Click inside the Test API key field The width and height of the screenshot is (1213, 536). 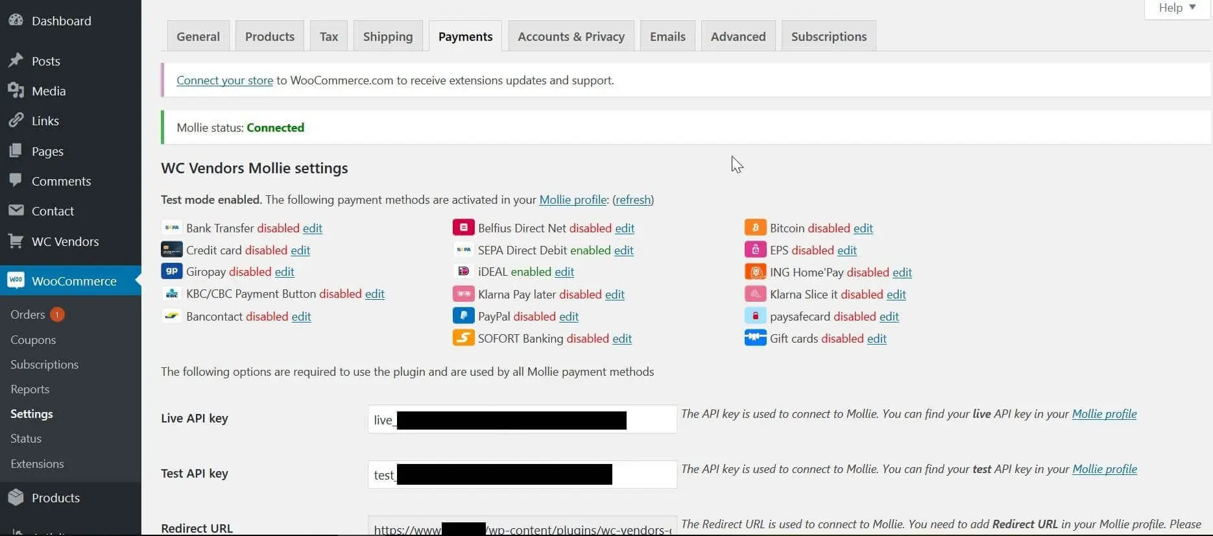(522, 474)
